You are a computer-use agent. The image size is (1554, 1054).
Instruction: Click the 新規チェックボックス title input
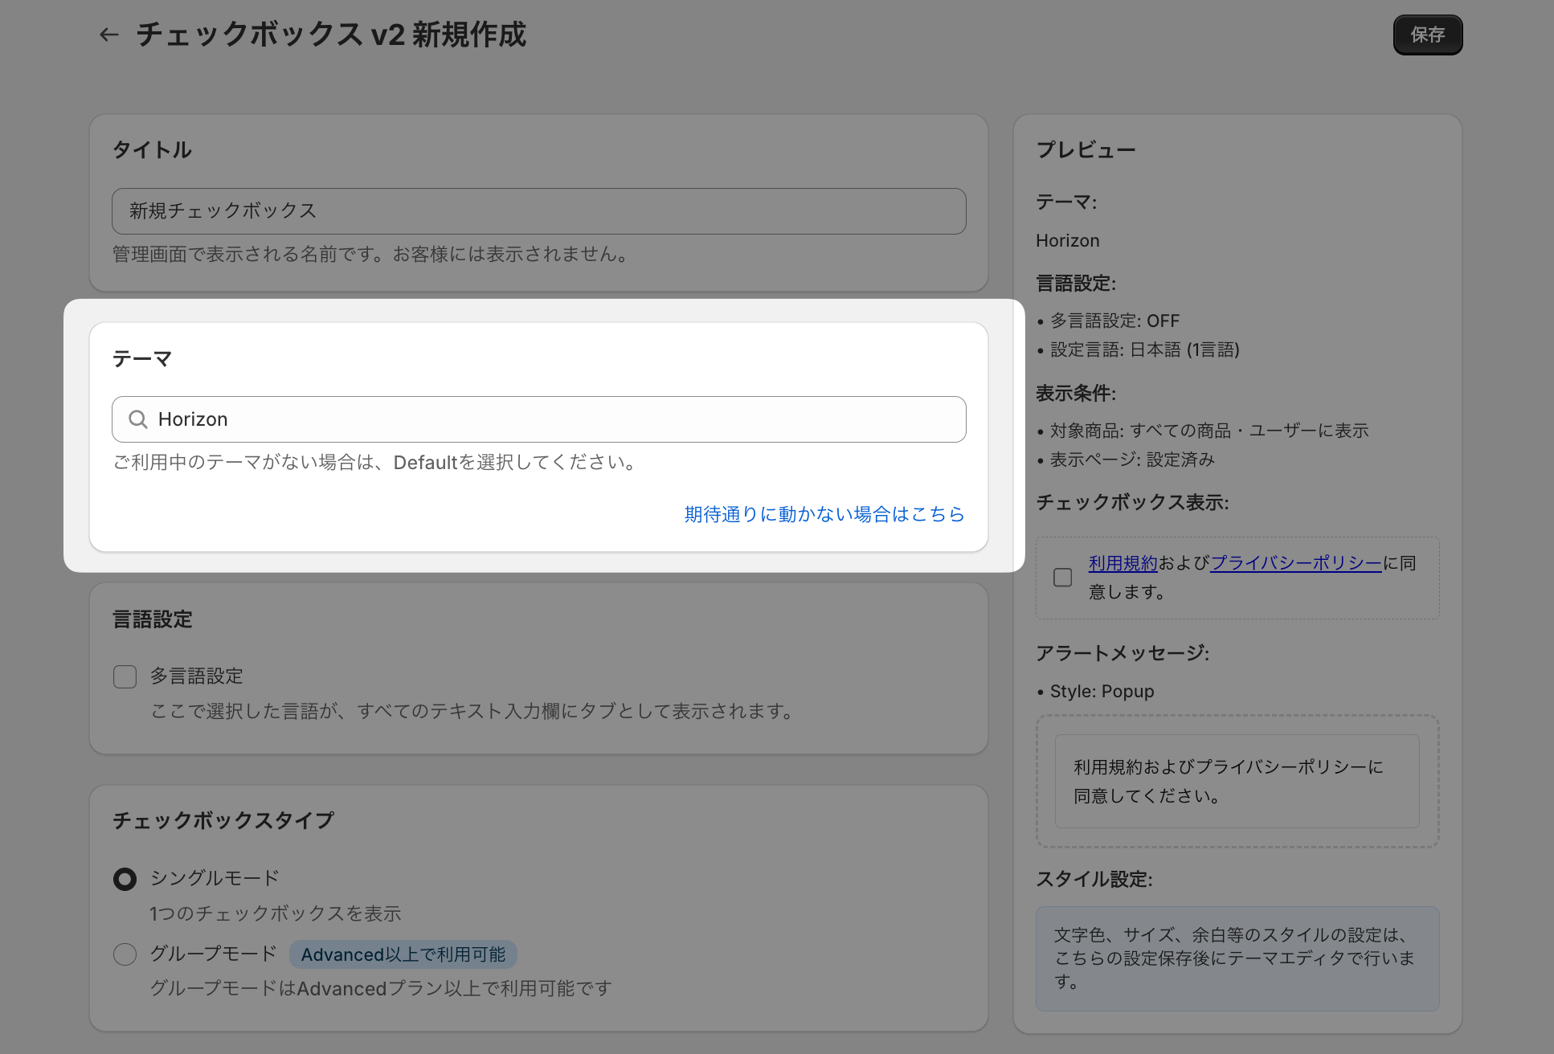[x=538, y=211]
